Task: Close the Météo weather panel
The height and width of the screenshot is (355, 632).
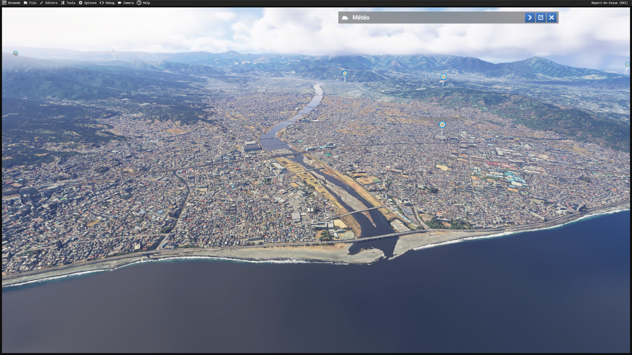Action: (x=552, y=17)
